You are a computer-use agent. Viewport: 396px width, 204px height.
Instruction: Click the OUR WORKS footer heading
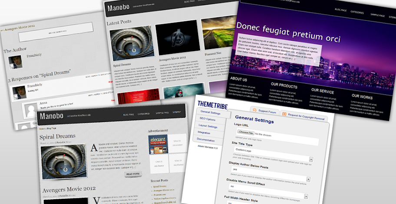click(362, 96)
